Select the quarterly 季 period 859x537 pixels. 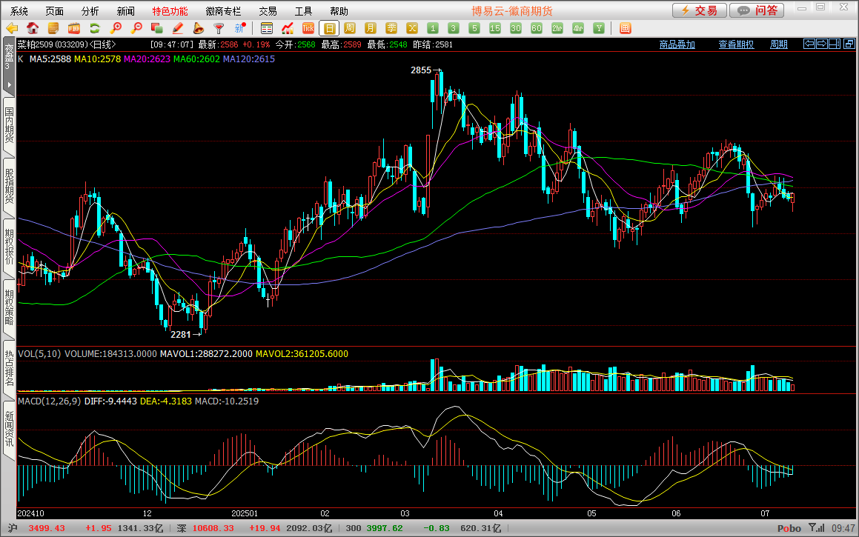[391, 28]
